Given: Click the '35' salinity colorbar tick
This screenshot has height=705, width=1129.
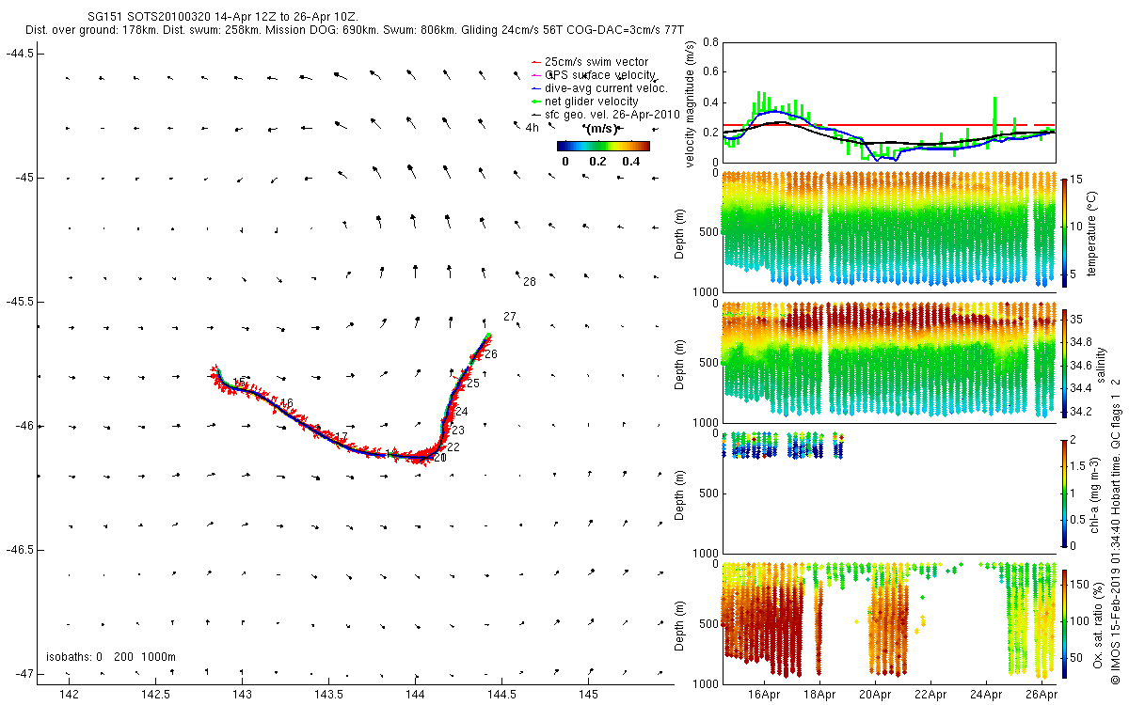Looking at the screenshot, I should pos(1077,320).
